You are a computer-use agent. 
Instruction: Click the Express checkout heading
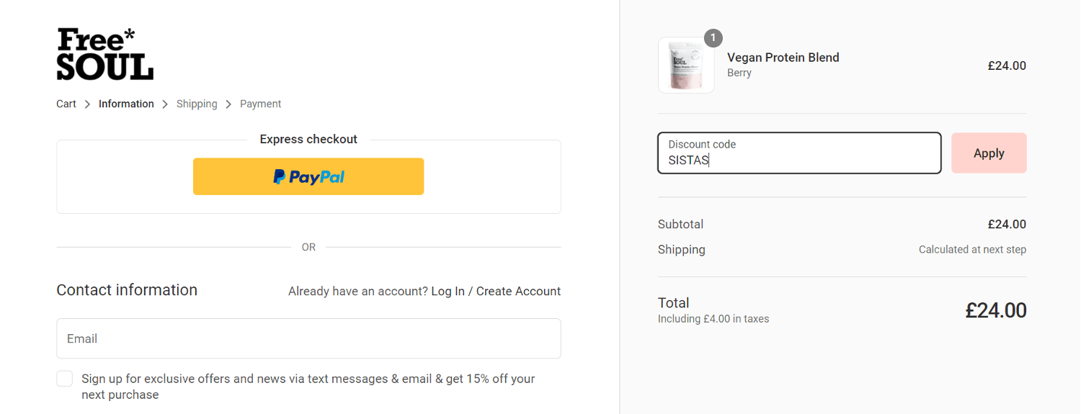[308, 139]
